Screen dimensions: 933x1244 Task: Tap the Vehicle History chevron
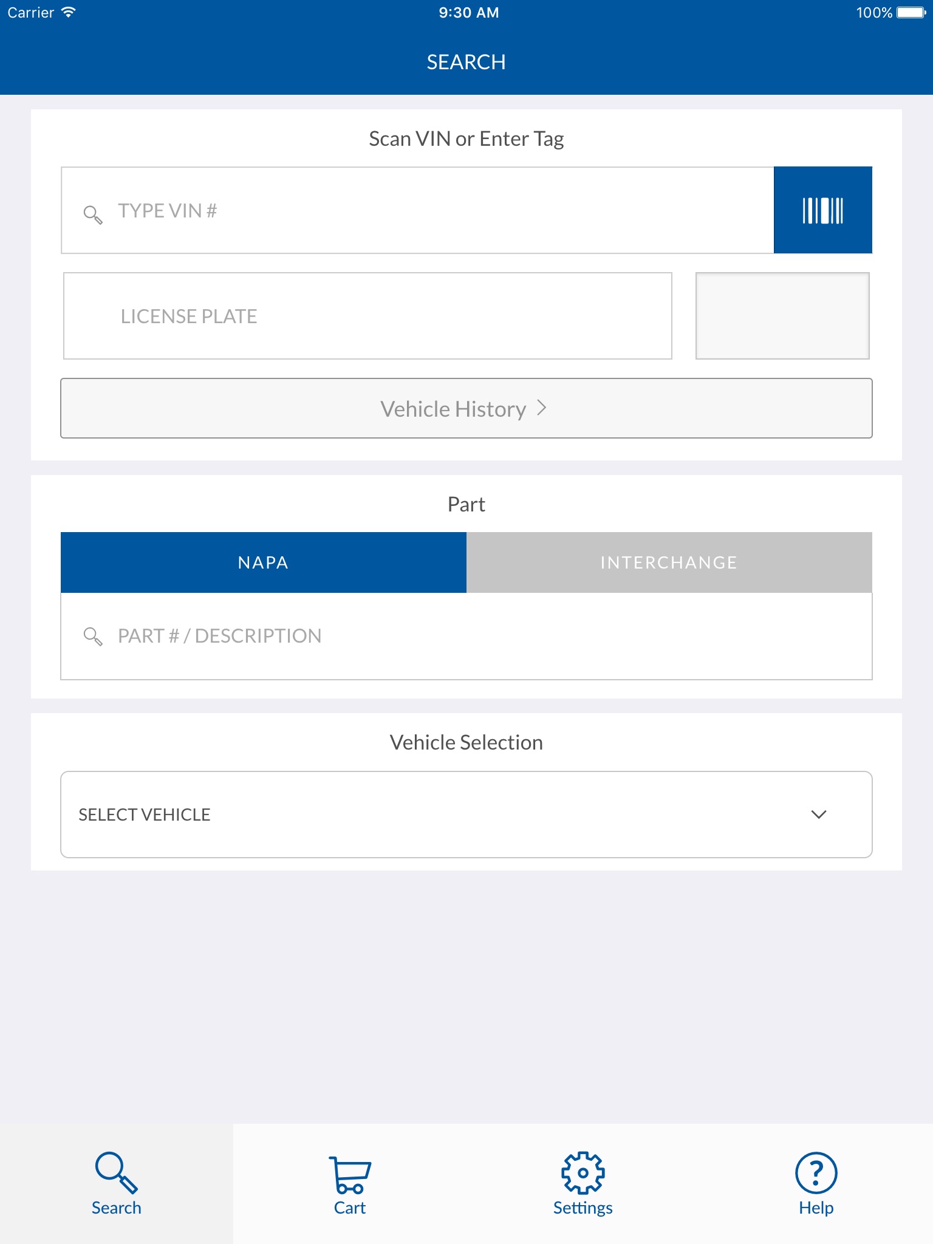[x=542, y=408]
